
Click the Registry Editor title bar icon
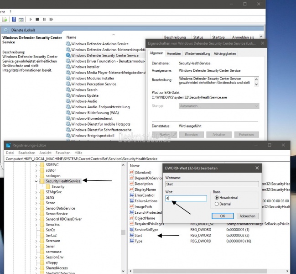(8, 145)
